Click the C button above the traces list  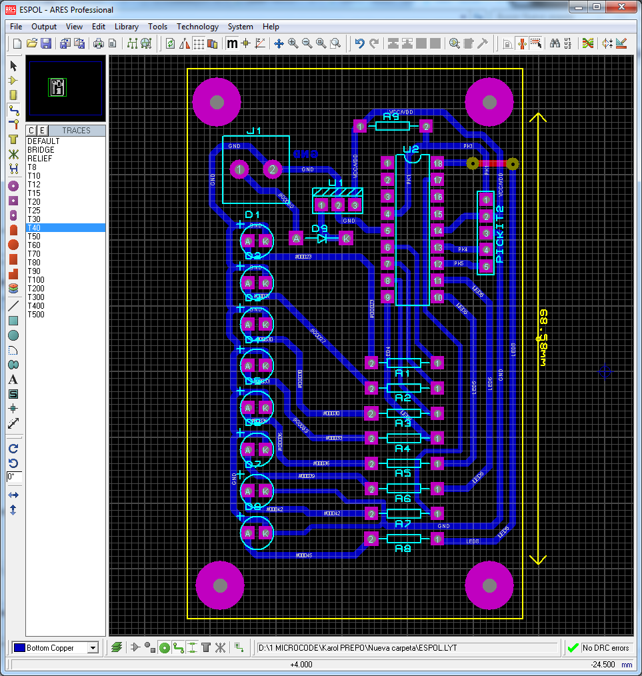pyautogui.click(x=31, y=131)
